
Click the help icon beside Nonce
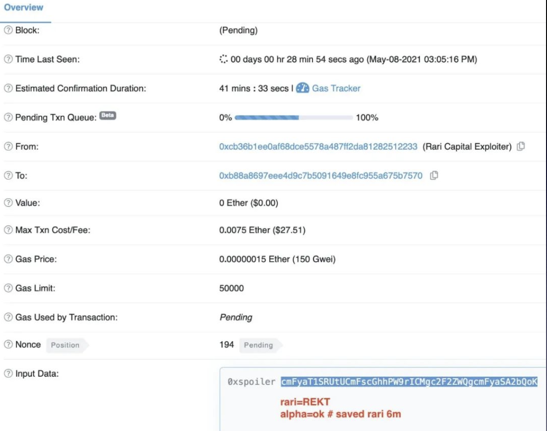[x=8, y=344]
